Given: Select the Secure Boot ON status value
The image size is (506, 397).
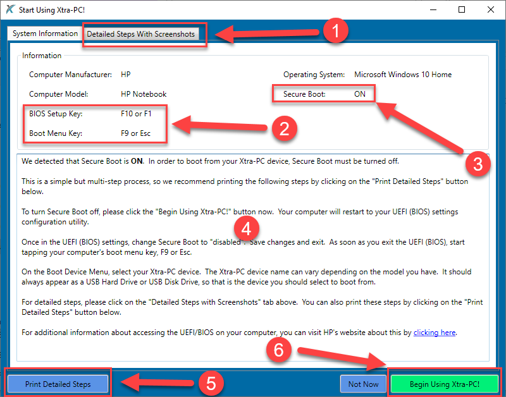Looking at the screenshot, I should 360,92.
